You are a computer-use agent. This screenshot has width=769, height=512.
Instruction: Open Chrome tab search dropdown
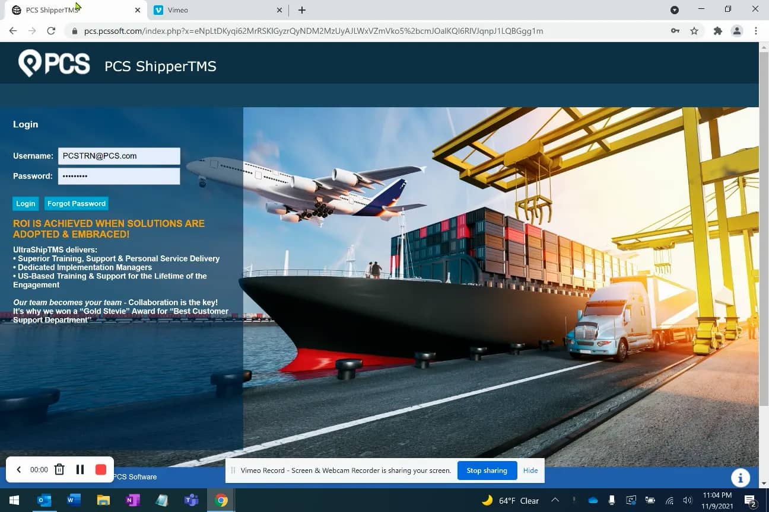click(x=675, y=10)
